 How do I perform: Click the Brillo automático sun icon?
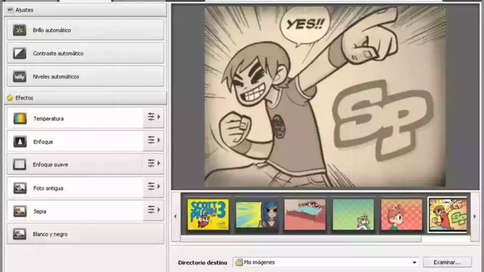click(x=20, y=30)
